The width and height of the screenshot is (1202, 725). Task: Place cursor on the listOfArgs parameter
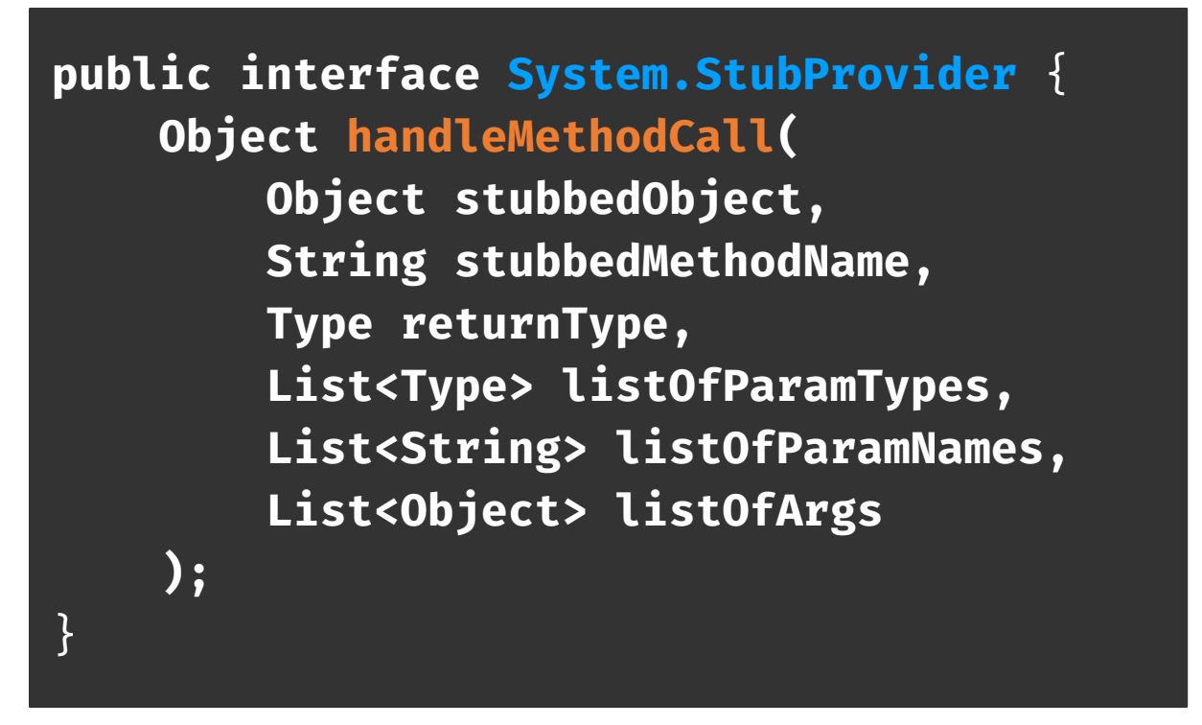click(x=748, y=512)
